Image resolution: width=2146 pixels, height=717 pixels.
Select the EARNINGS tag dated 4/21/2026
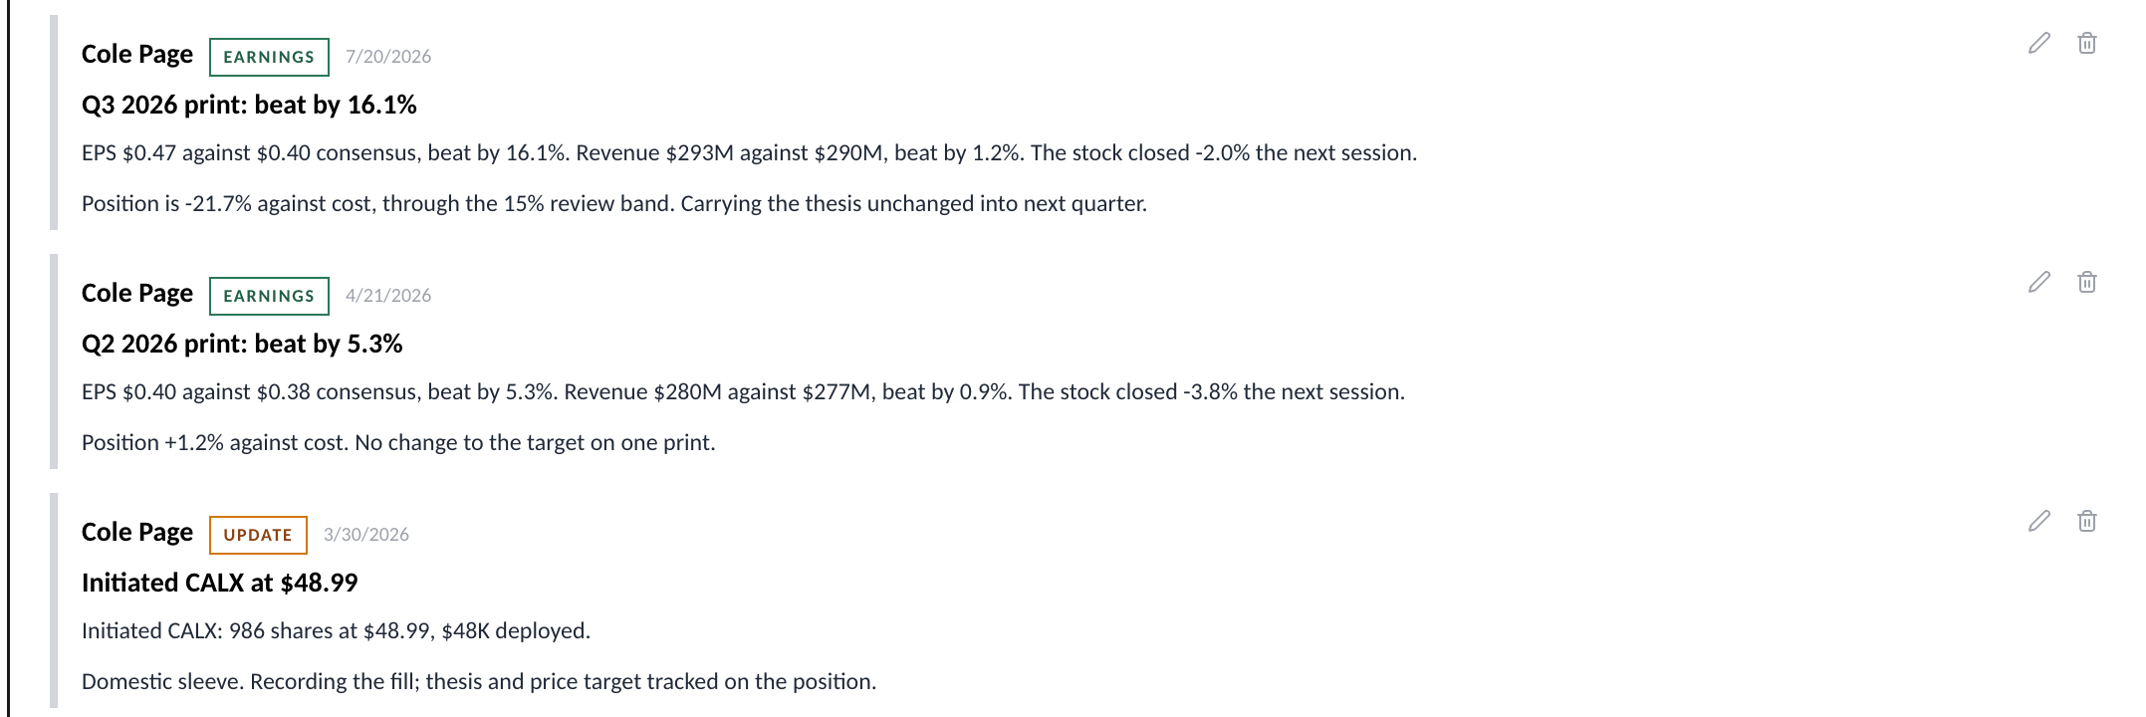[269, 296]
